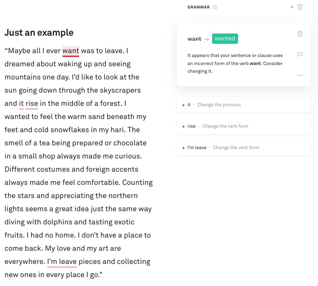Screen dimensions: 318x286
Task: Click the highlighted word 'want' in the text
Action: pos(71,51)
